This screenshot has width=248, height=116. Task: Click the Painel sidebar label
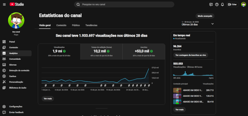(12, 42)
